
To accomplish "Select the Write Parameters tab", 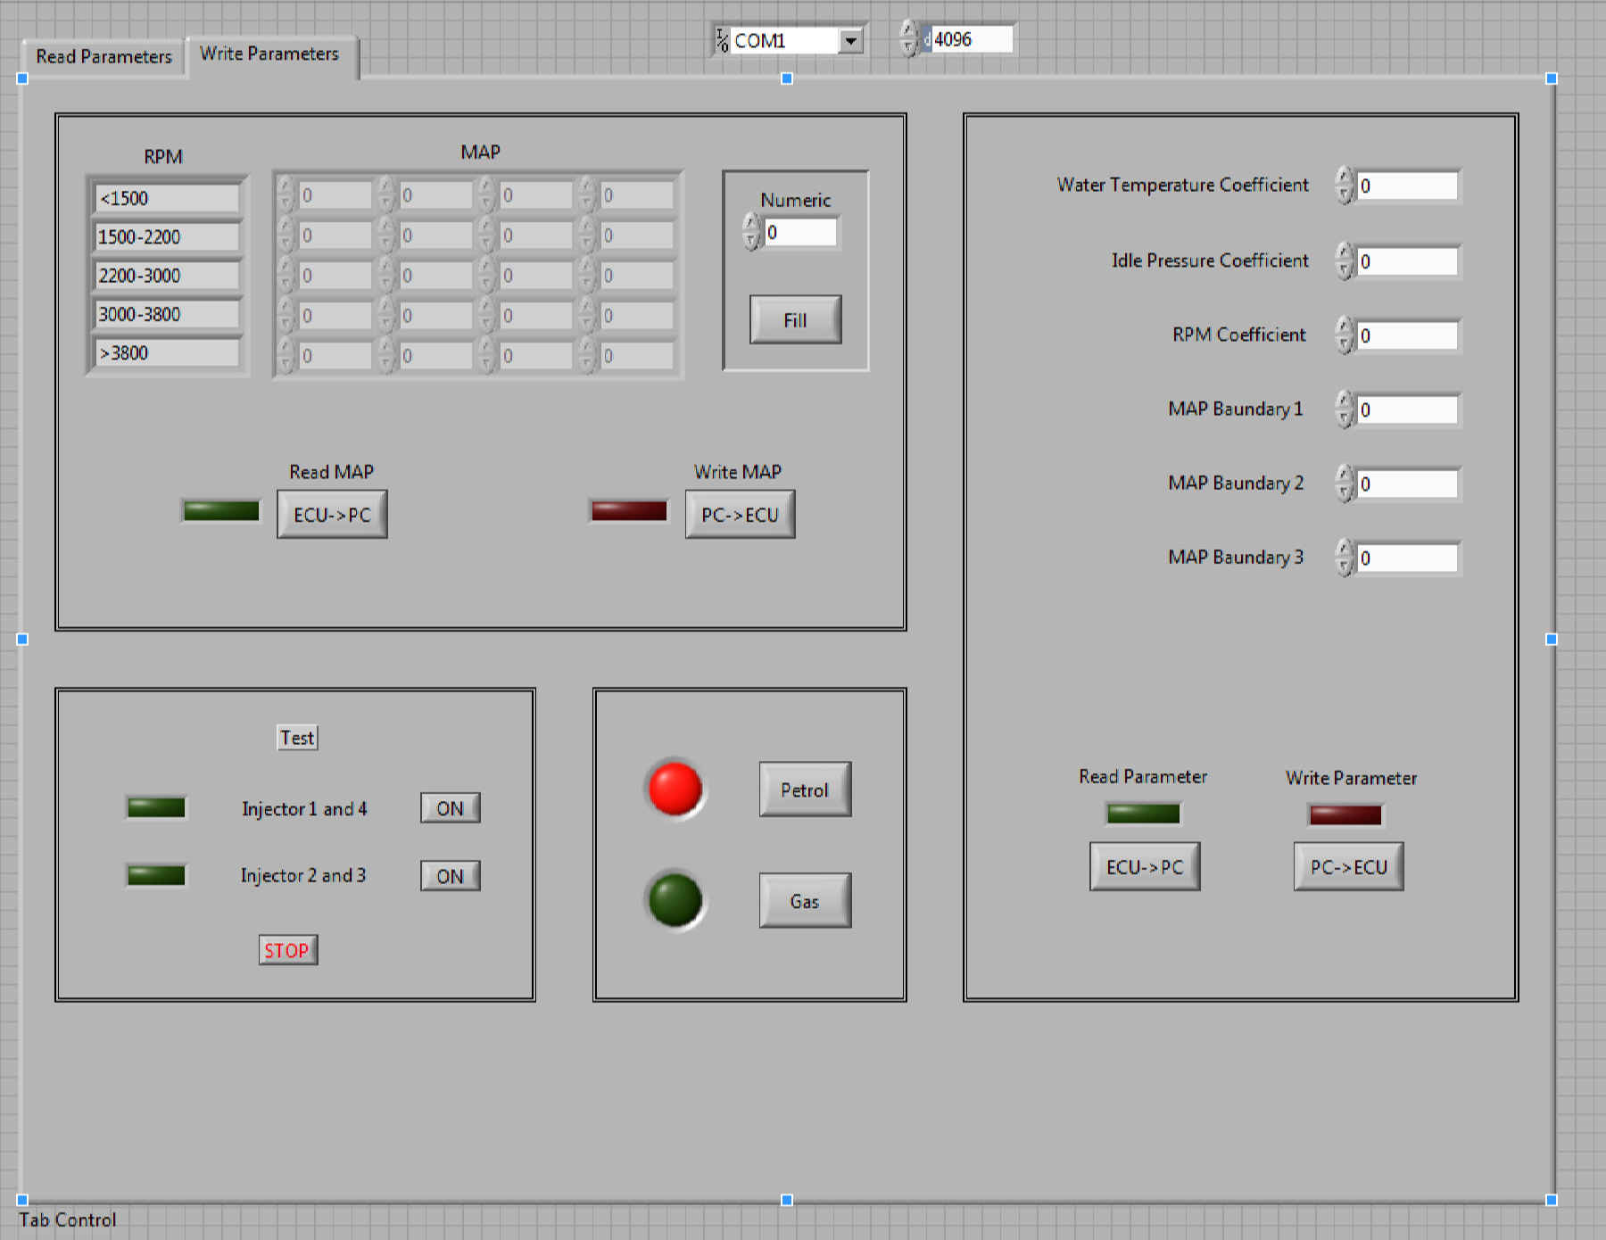I will 269,54.
